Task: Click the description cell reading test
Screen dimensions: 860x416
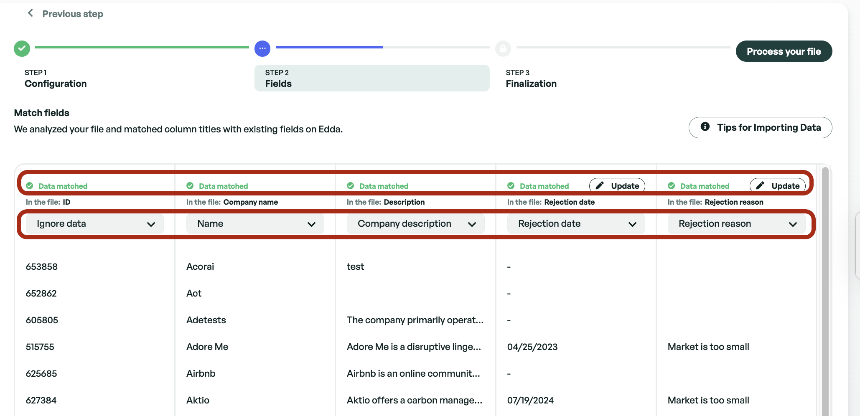Action: click(x=356, y=266)
